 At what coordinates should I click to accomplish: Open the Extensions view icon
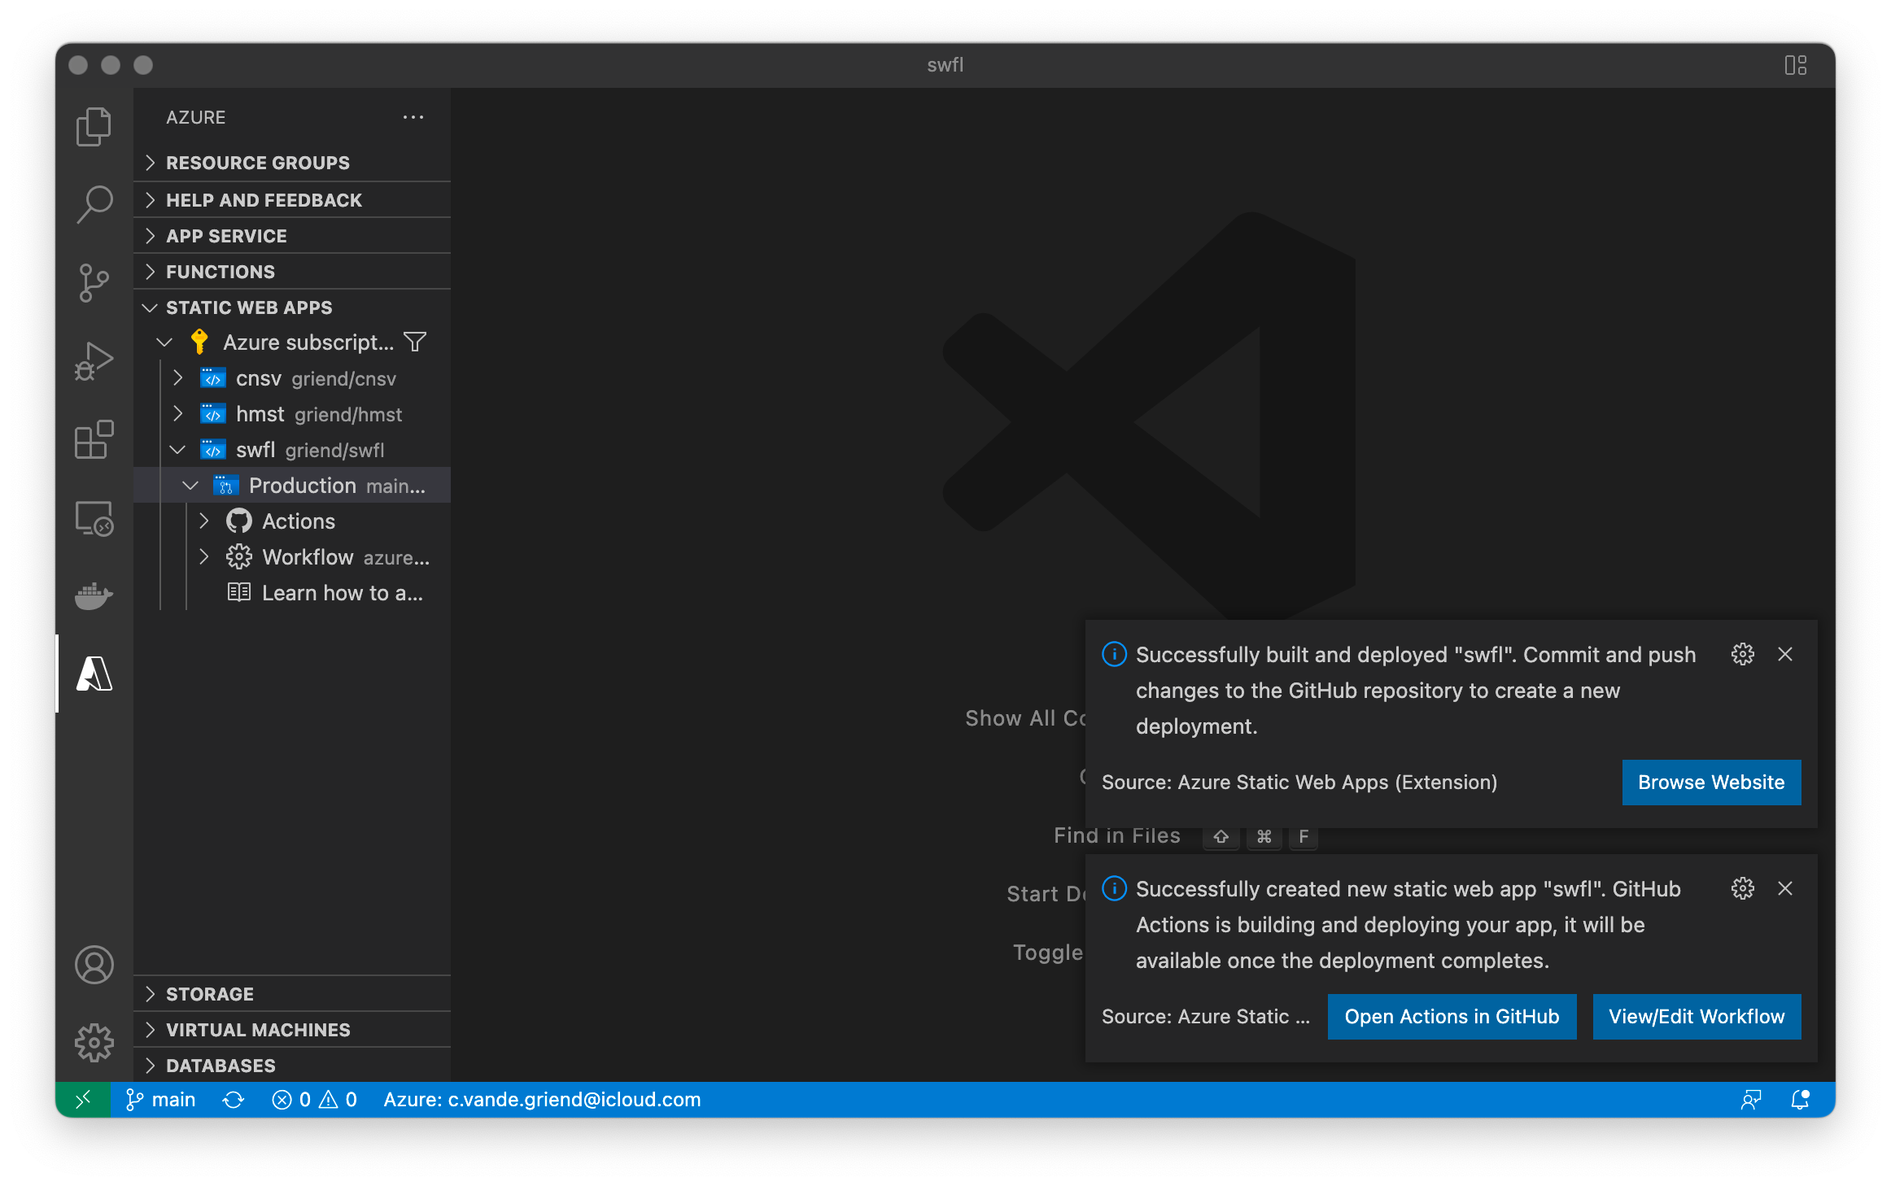pos(94,439)
